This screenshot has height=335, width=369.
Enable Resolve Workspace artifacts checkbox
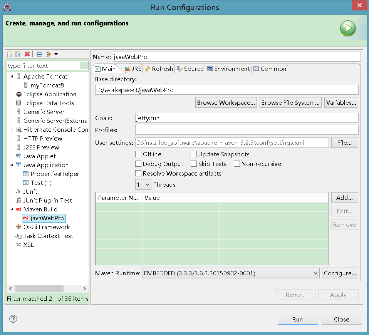tap(138, 173)
